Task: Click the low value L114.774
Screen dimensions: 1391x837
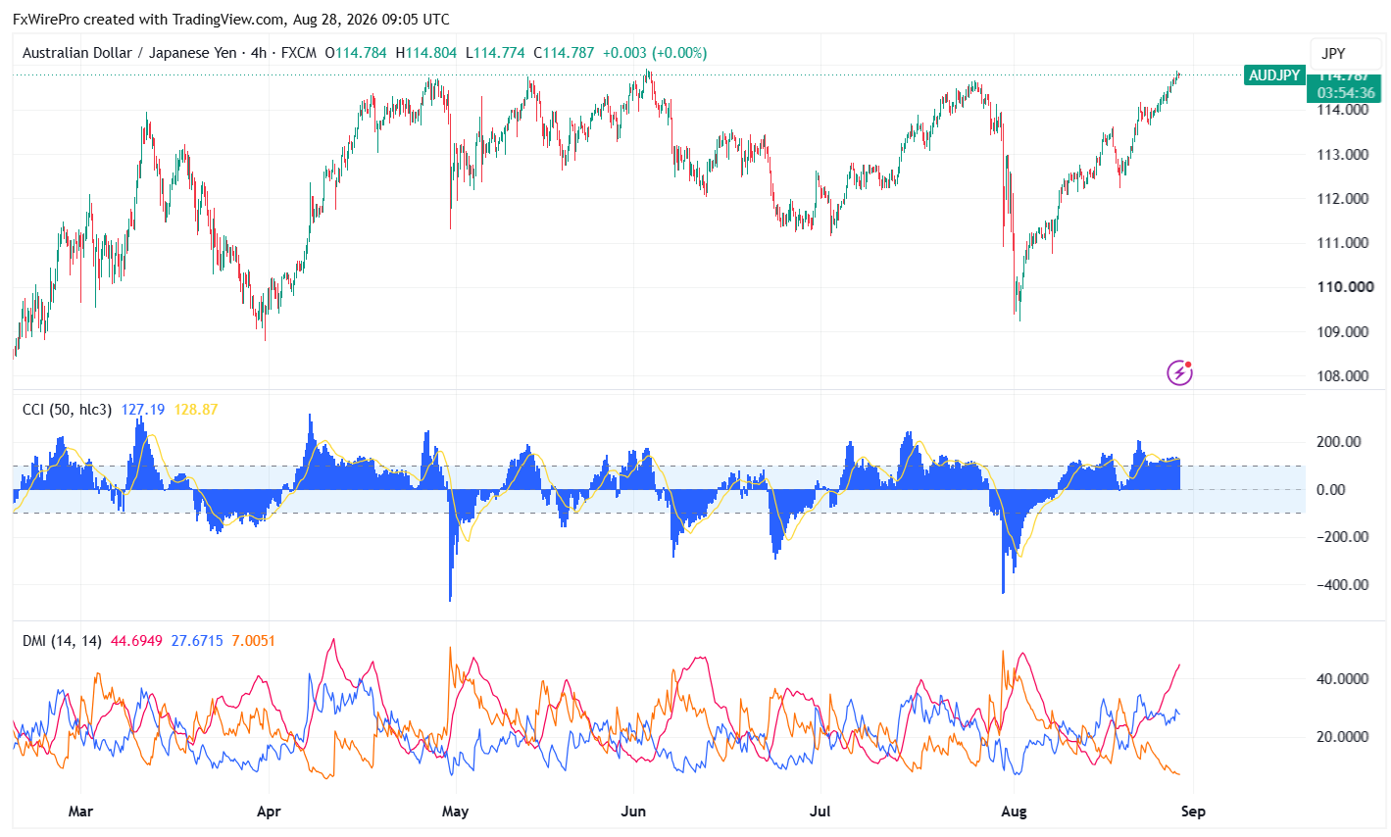Action: coord(495,53)
